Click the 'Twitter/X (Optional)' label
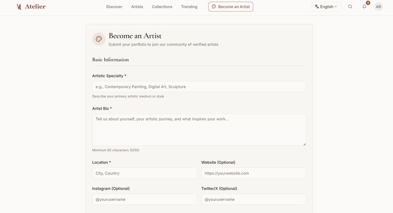 point(219,189)
